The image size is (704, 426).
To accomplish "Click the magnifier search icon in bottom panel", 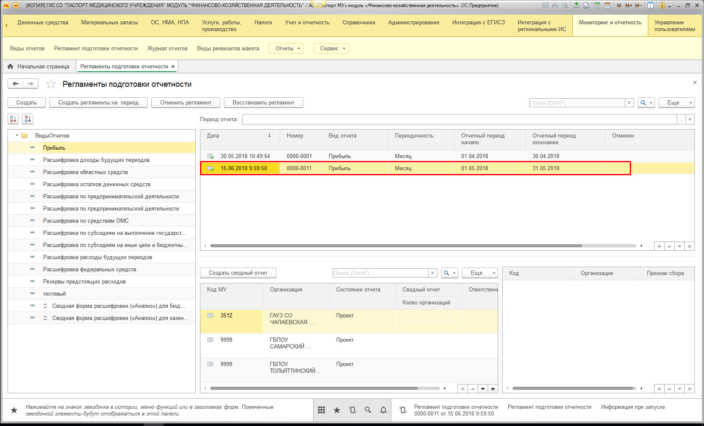I will point(368,410).
